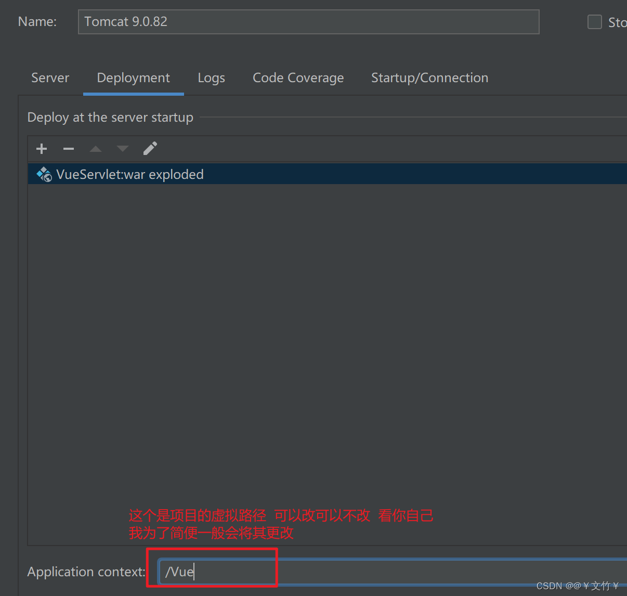Edit the artifact with the pencil icon

tap(150, 149)
